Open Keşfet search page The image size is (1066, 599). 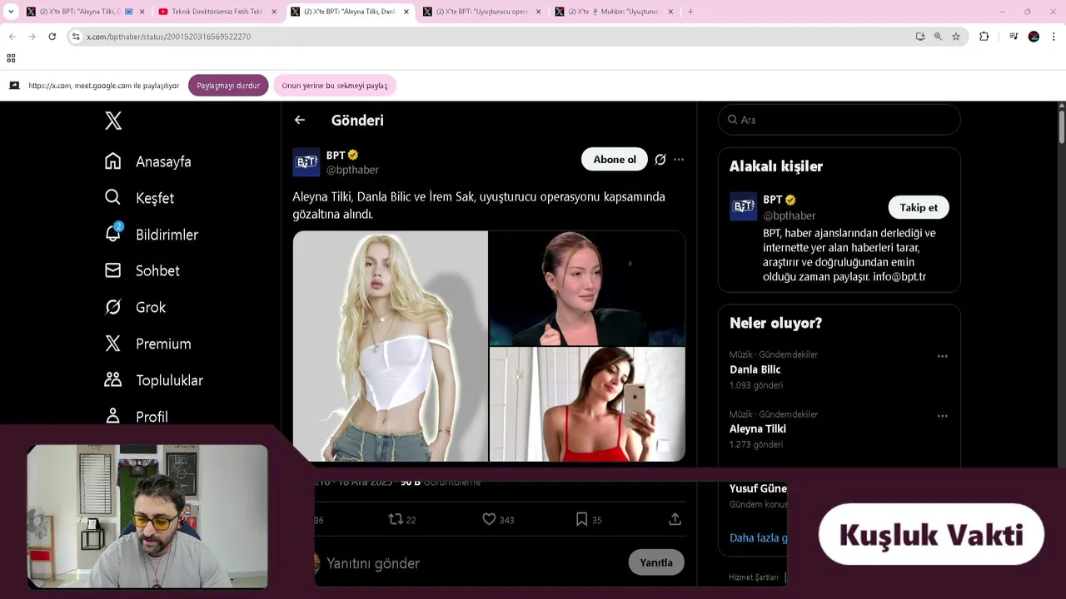coord(140,198)
